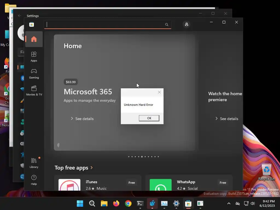Open the Windows Start menu

[x=80, y=203]
